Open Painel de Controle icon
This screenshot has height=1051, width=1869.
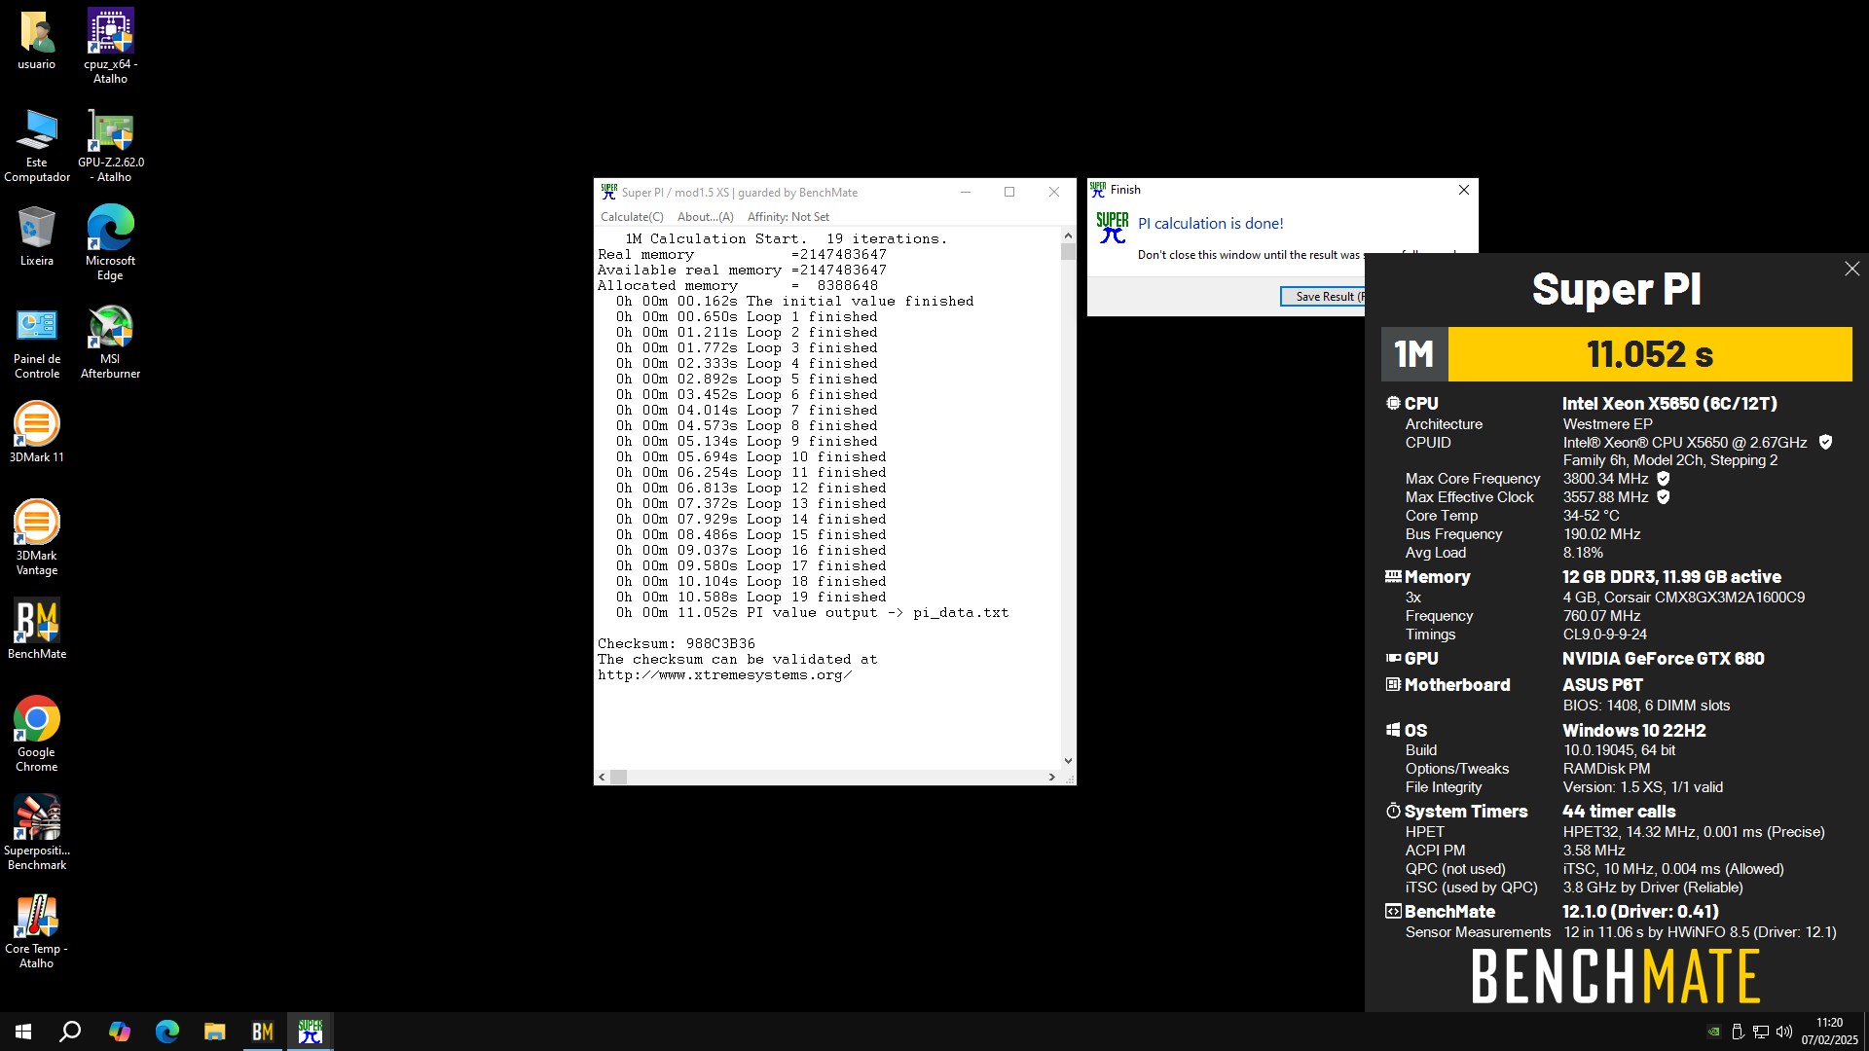37,342
